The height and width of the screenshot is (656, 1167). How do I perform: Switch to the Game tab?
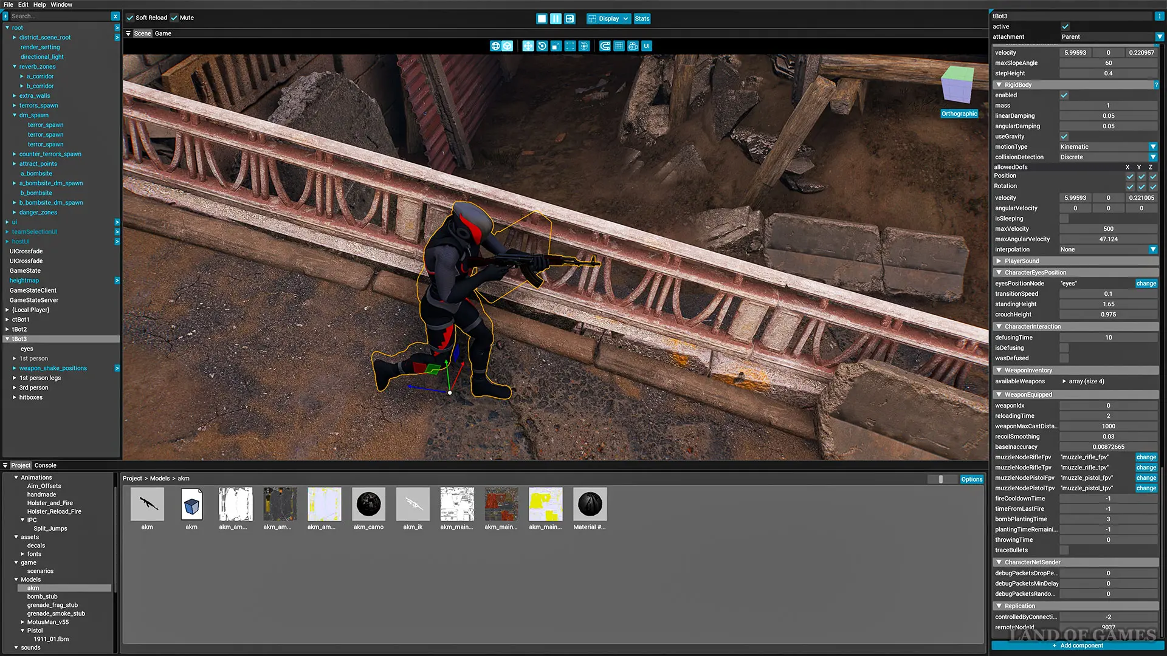point(163,33)
